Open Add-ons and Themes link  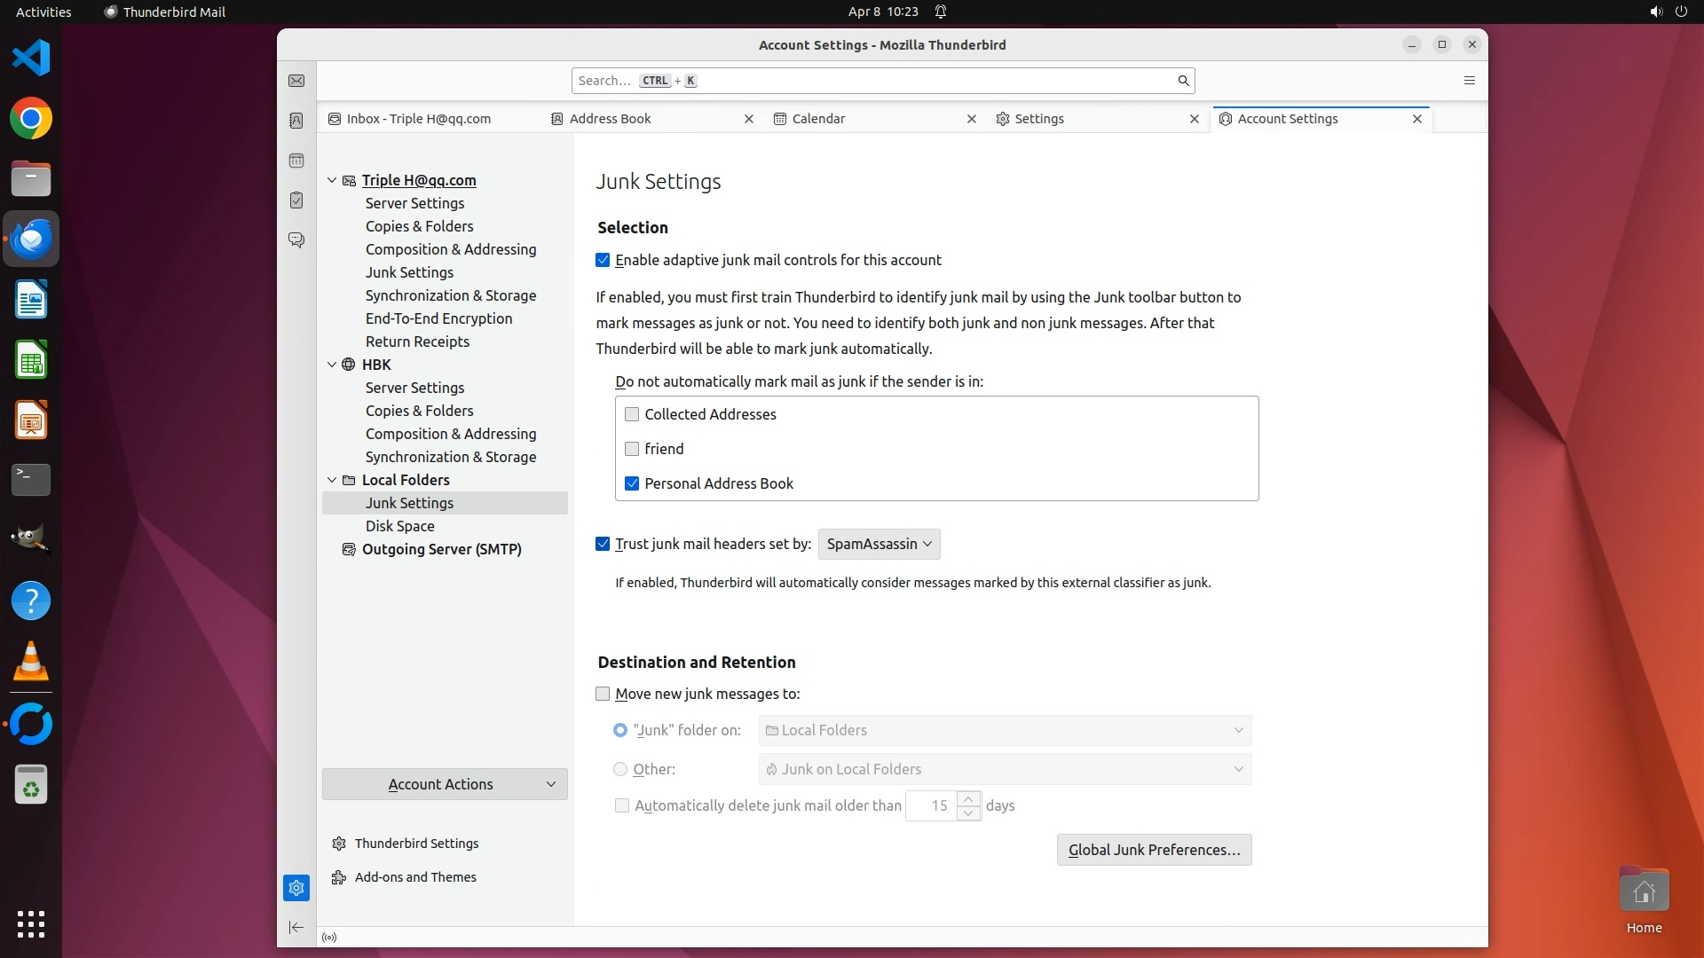(415, 877)
